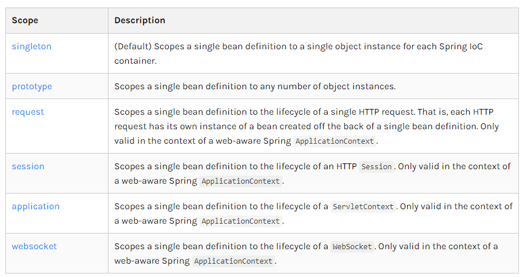Image resolution: width=523 pixels, height=277 pixels.
Task: Click ApplicationContext code in application row
Action: [x=241, y=221]
